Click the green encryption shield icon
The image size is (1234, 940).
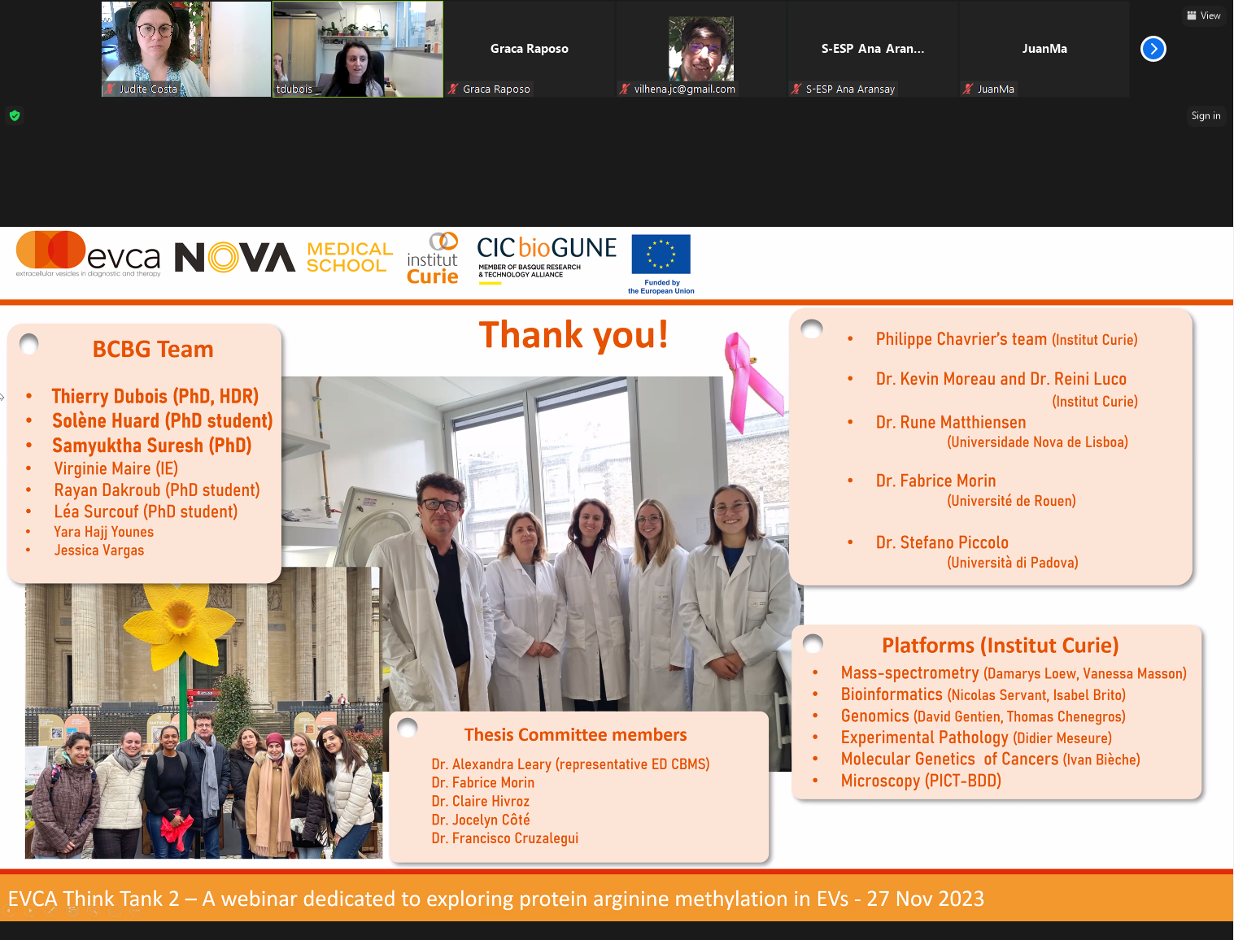15,115
